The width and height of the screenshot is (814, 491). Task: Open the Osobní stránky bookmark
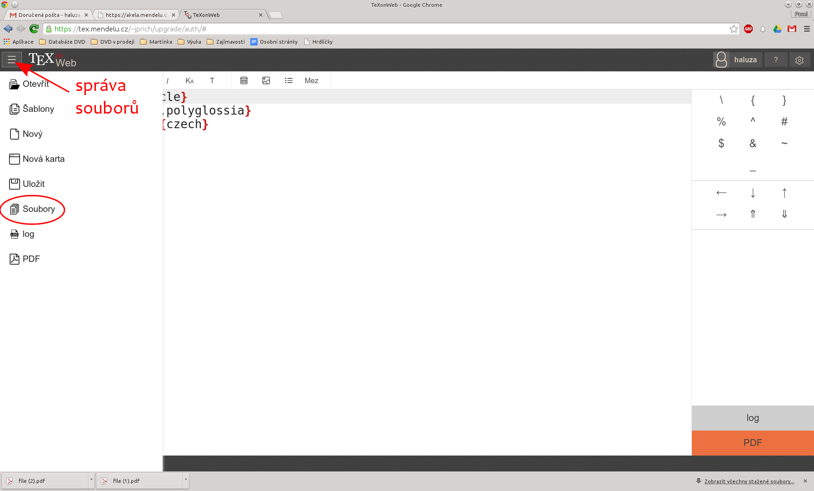point(274,42)
